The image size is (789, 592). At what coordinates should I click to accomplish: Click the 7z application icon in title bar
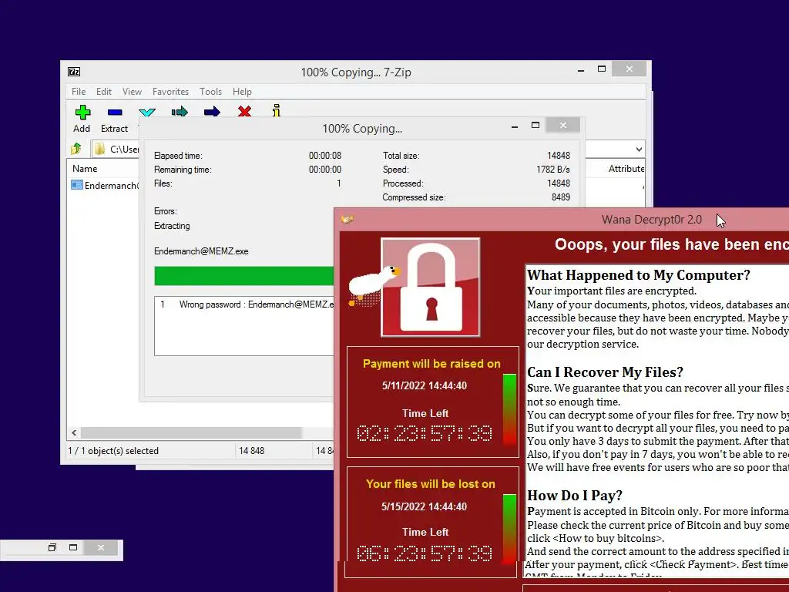point(74,72)
